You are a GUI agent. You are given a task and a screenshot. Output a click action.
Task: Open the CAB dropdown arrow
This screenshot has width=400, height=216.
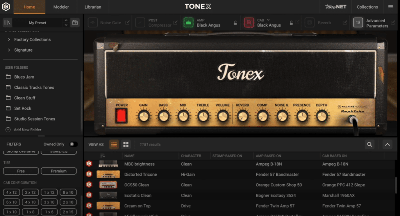pyautogui.click(x=268, y=20)
